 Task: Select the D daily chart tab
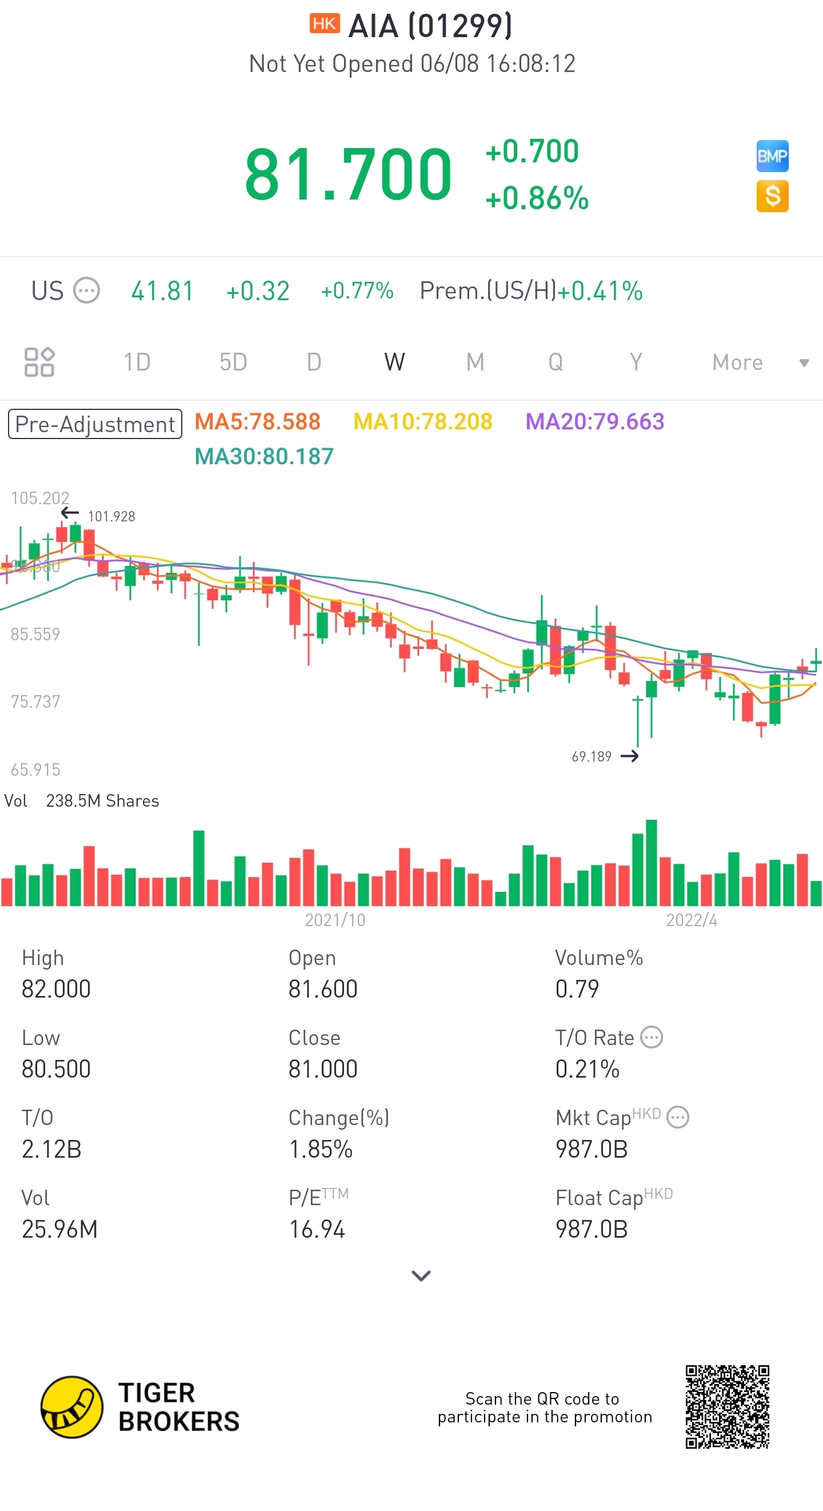[314, 362]
